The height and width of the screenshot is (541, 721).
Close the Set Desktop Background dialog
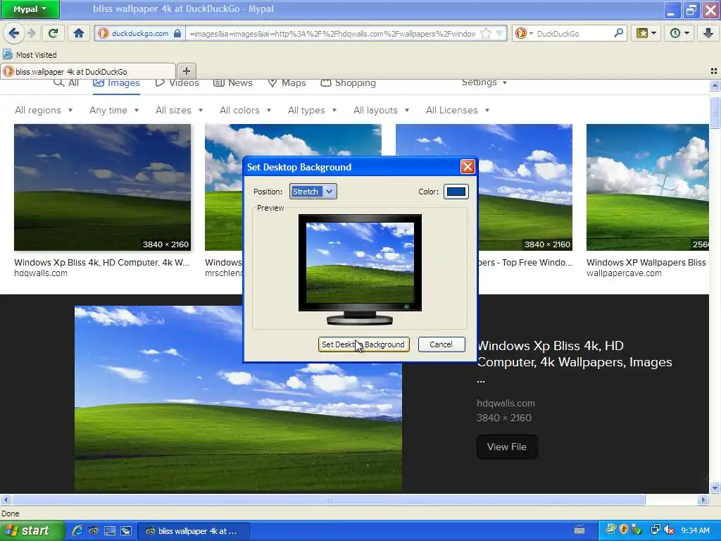click(468, 166)
